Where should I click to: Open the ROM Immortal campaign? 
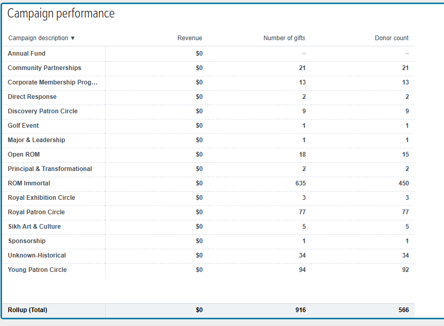click(x=29, y=183)
